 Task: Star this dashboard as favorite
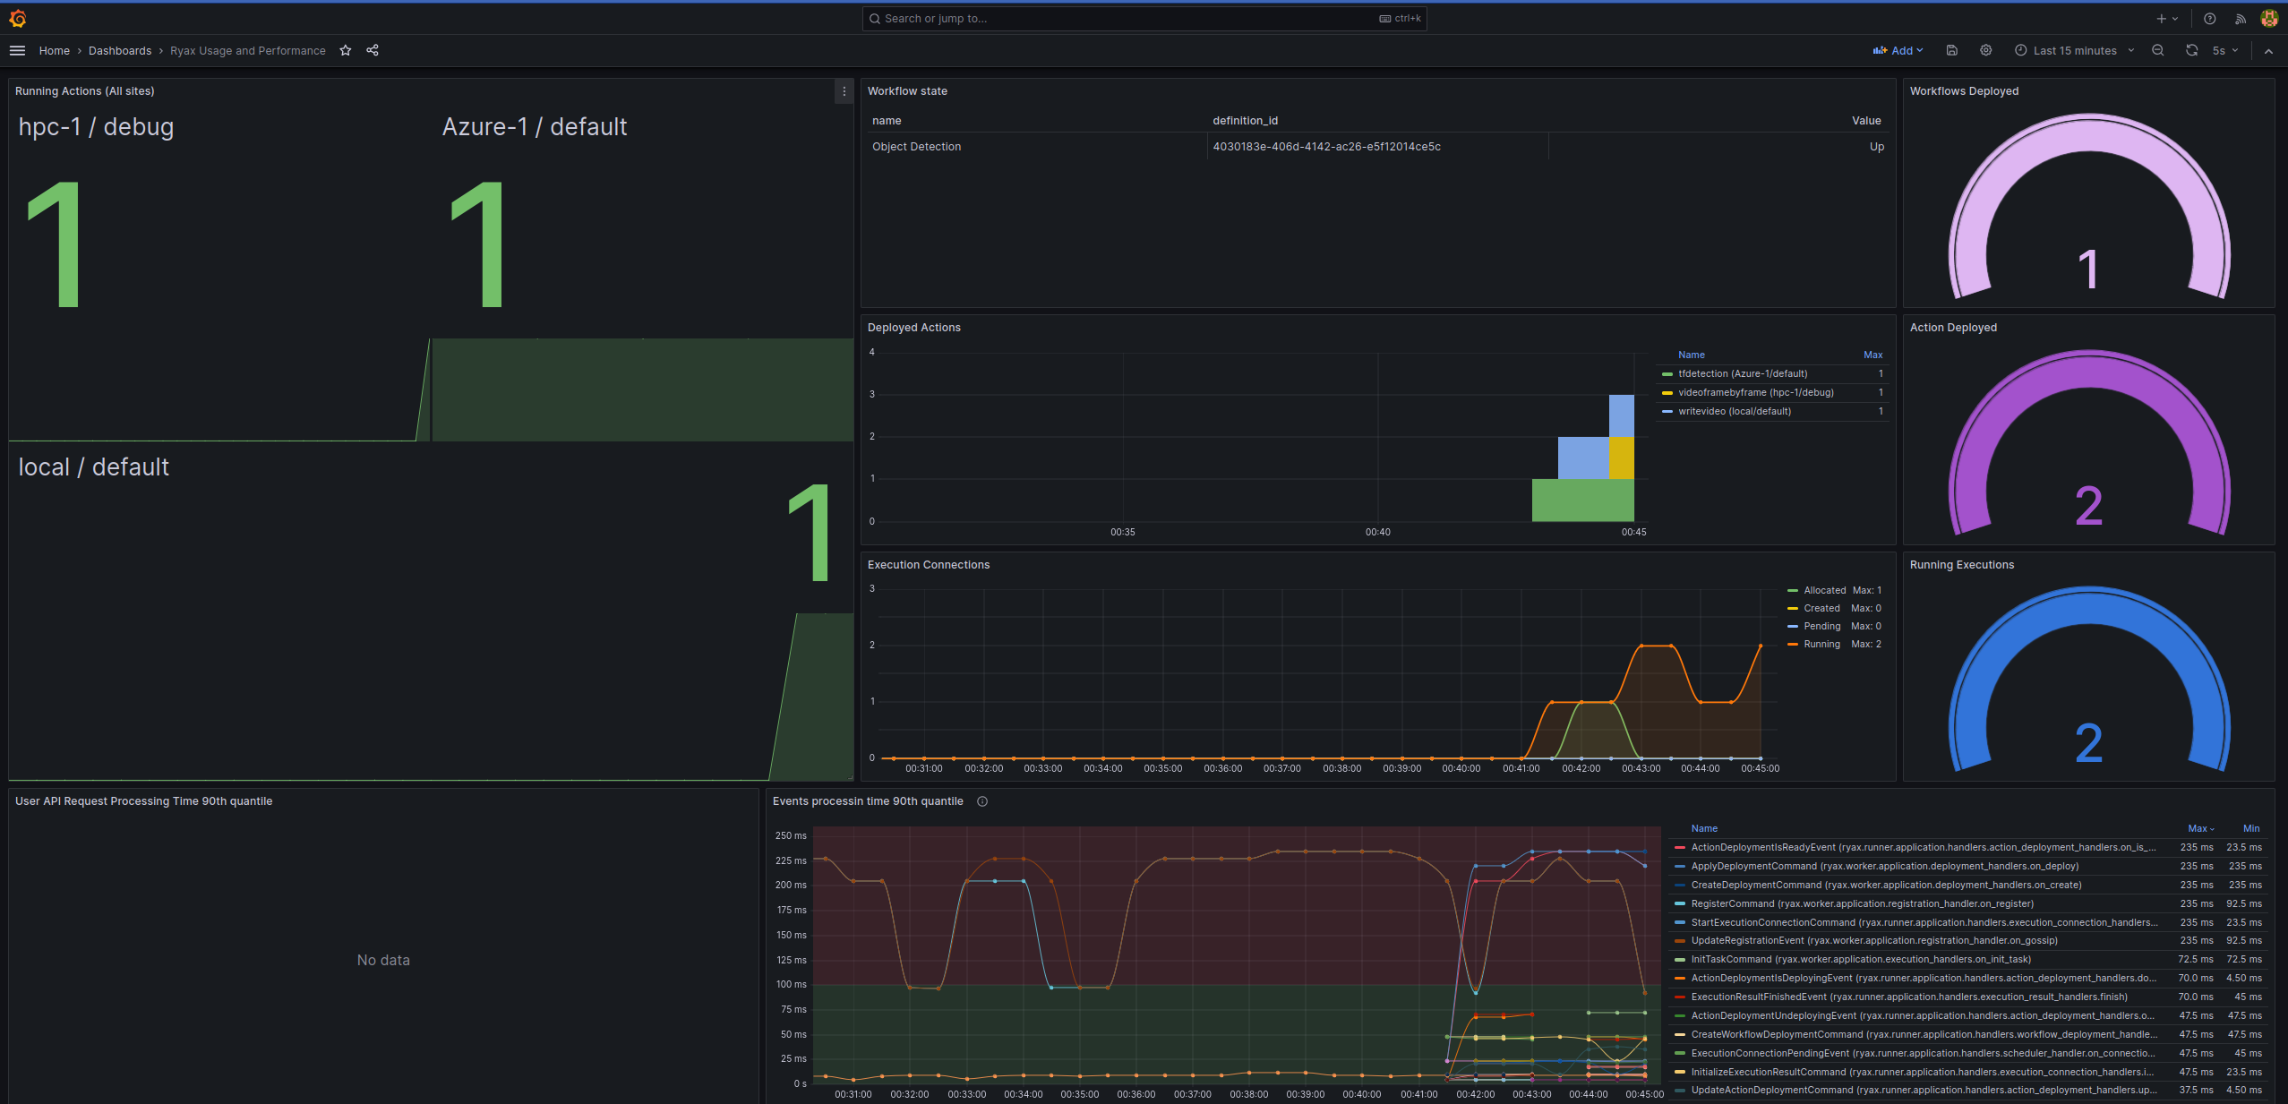pyautogui.click(x=345, y=51)
